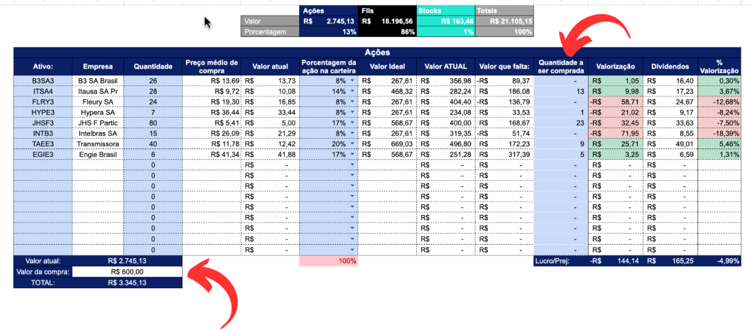Screen dimensions: 751x330
Task: Click the red 100% percentage total cell
Action: [x=328, y=261]
